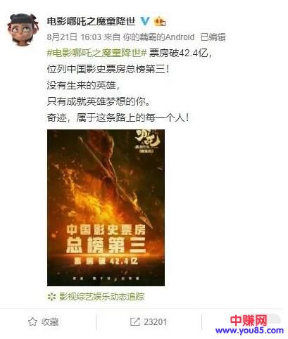Click the super-topic flower icon
This screenshot has width=288, height=339.
[51, 297]
